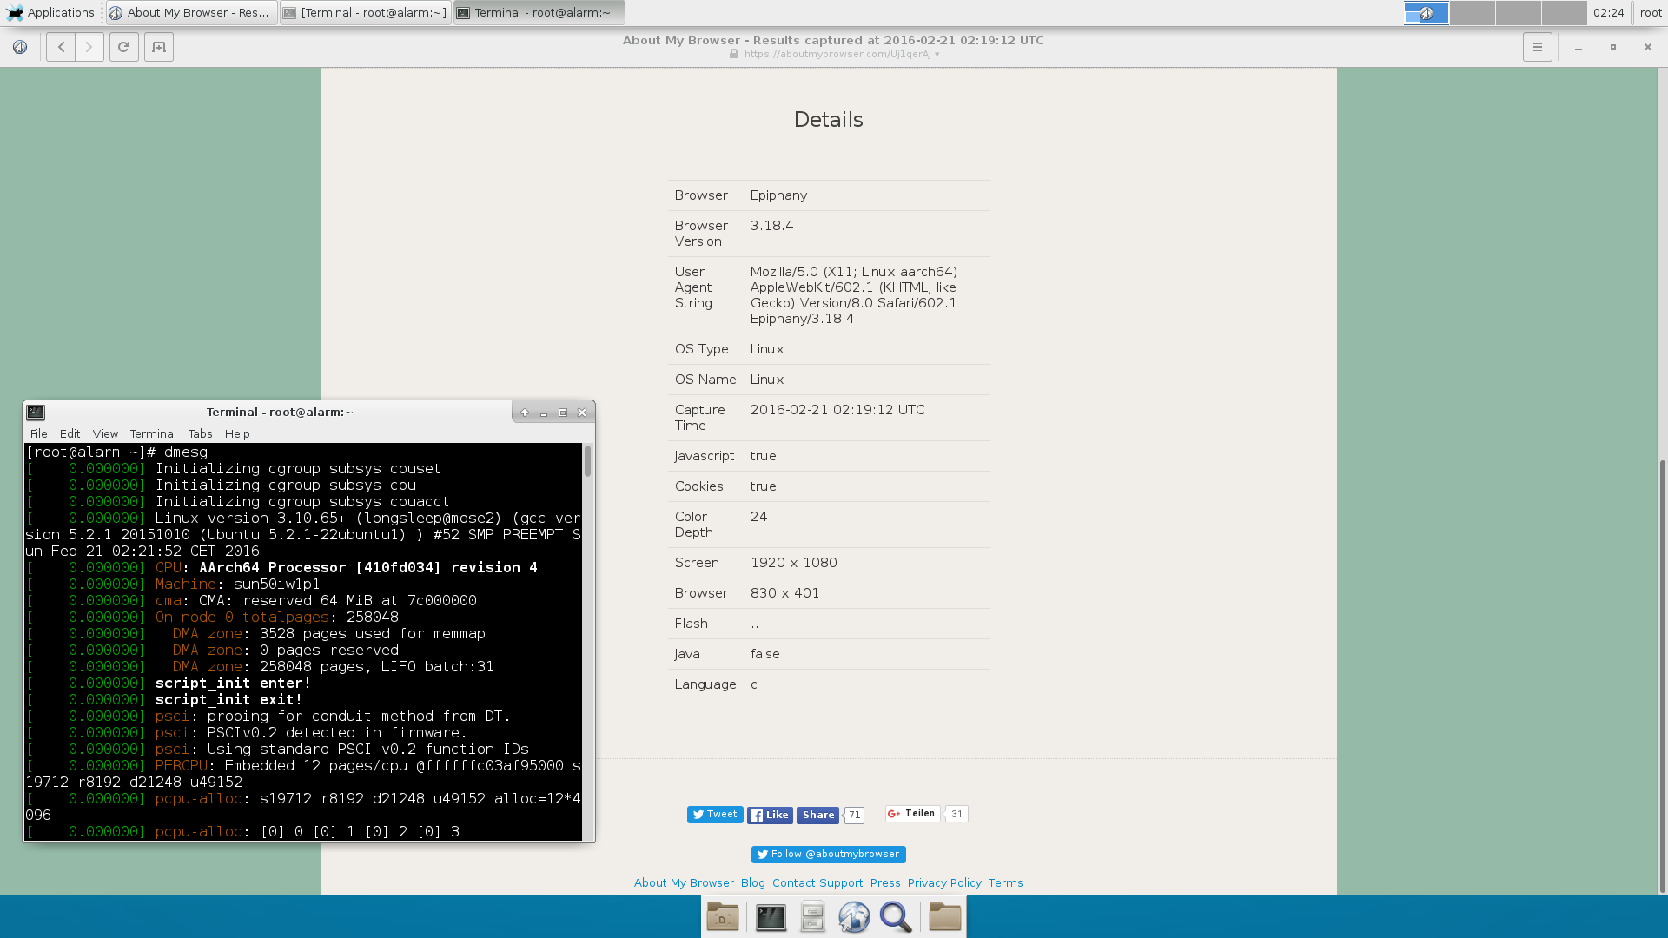This screenshot has width=1668, height=938.
Task: Open Epiphany hamburger menu
Action: click(1538, 47)
